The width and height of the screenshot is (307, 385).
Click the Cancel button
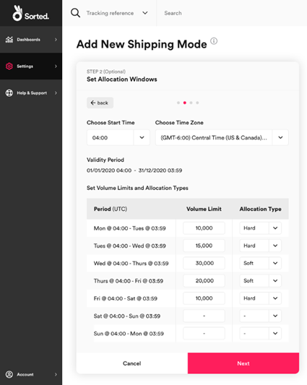pos(132,363)
